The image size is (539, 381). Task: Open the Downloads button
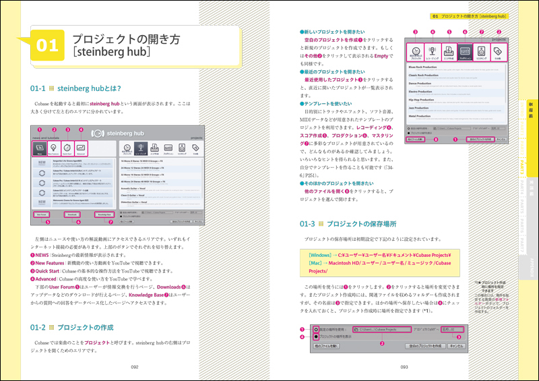click(72, 214)
